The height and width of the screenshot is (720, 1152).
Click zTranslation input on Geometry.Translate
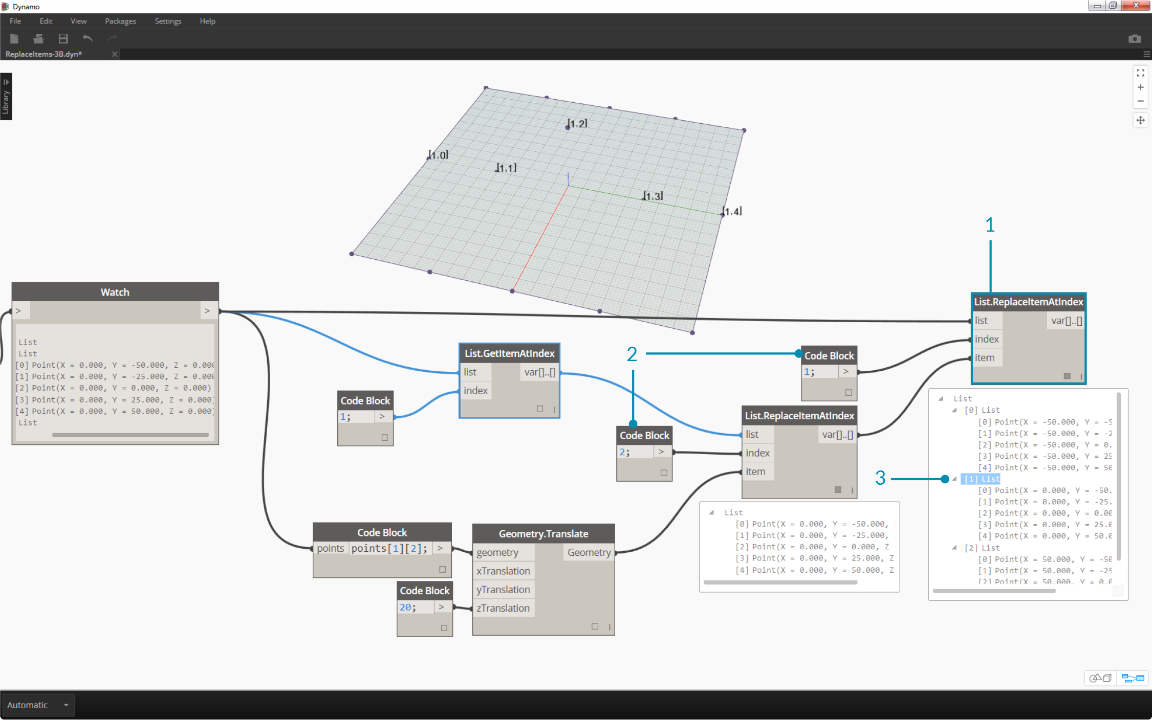tap(504, 608)
